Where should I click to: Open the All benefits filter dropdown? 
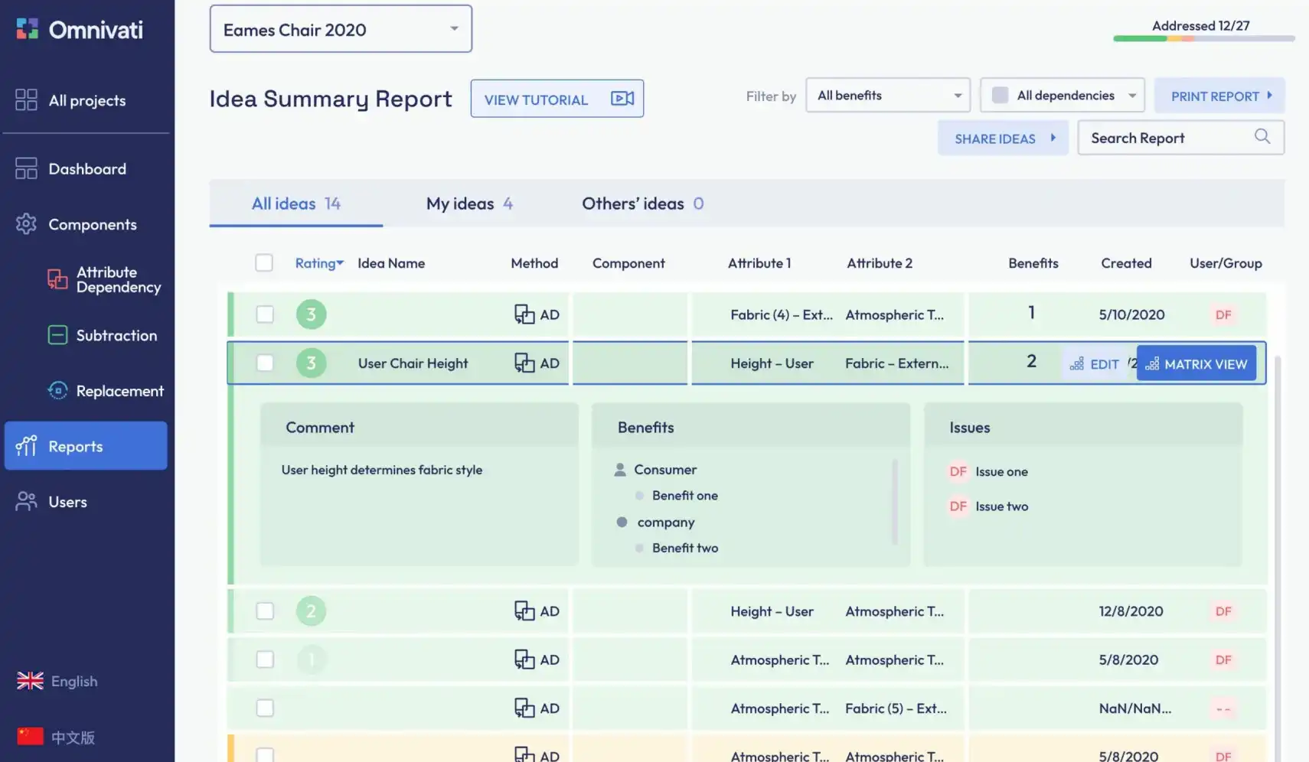click(x=888, y=95)
